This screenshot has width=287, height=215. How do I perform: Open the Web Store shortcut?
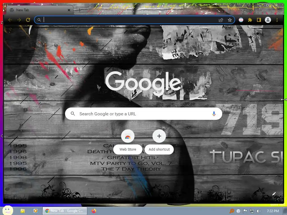[x=128, y=142]
